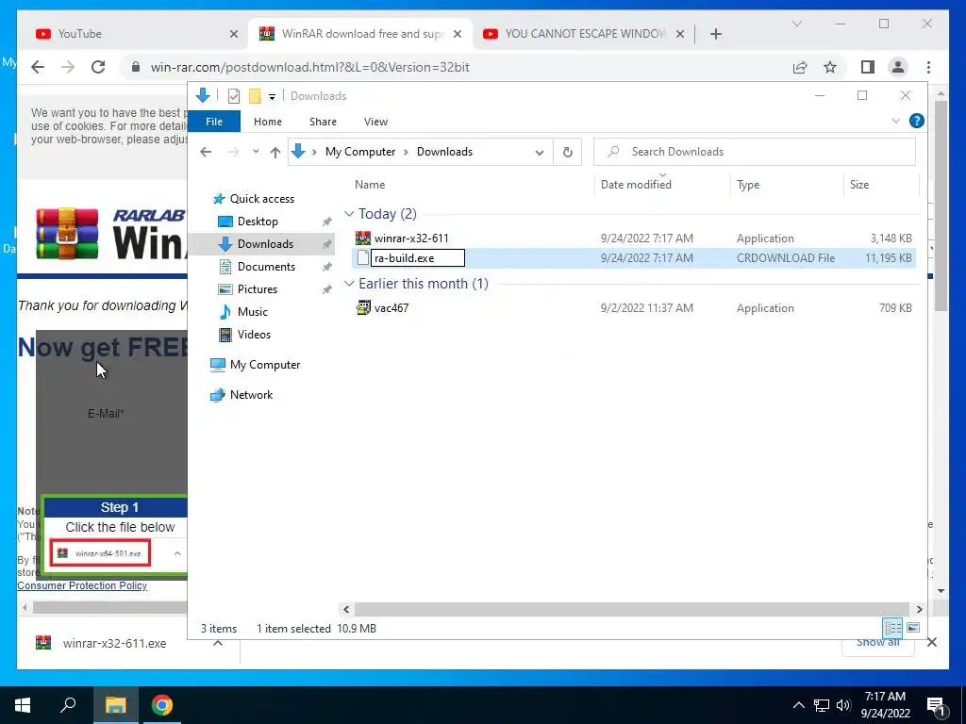Open the View ribbon tab
This screenshot has height=724, width=966.
(x=375, y=122)
